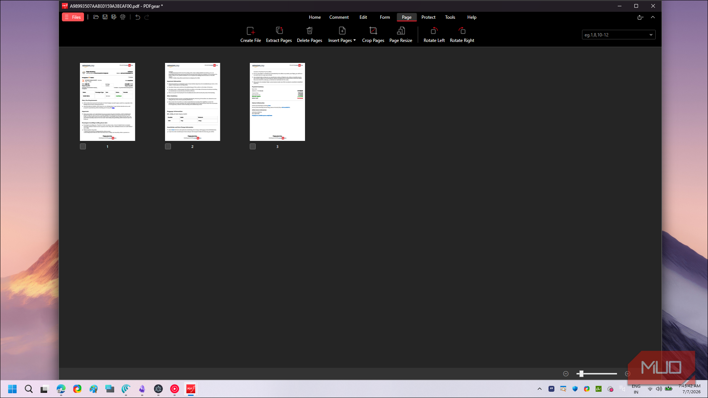Open the Comment tab

point(339,17)
